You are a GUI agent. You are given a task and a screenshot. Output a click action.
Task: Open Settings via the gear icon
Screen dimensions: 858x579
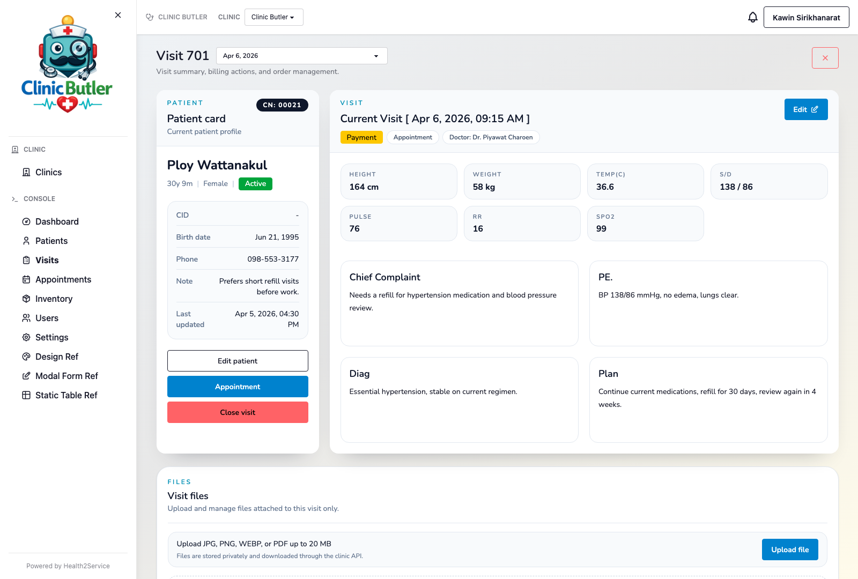26,337
